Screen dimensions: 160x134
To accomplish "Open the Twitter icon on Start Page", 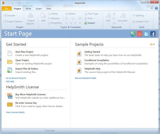I will tap(146, 34).
